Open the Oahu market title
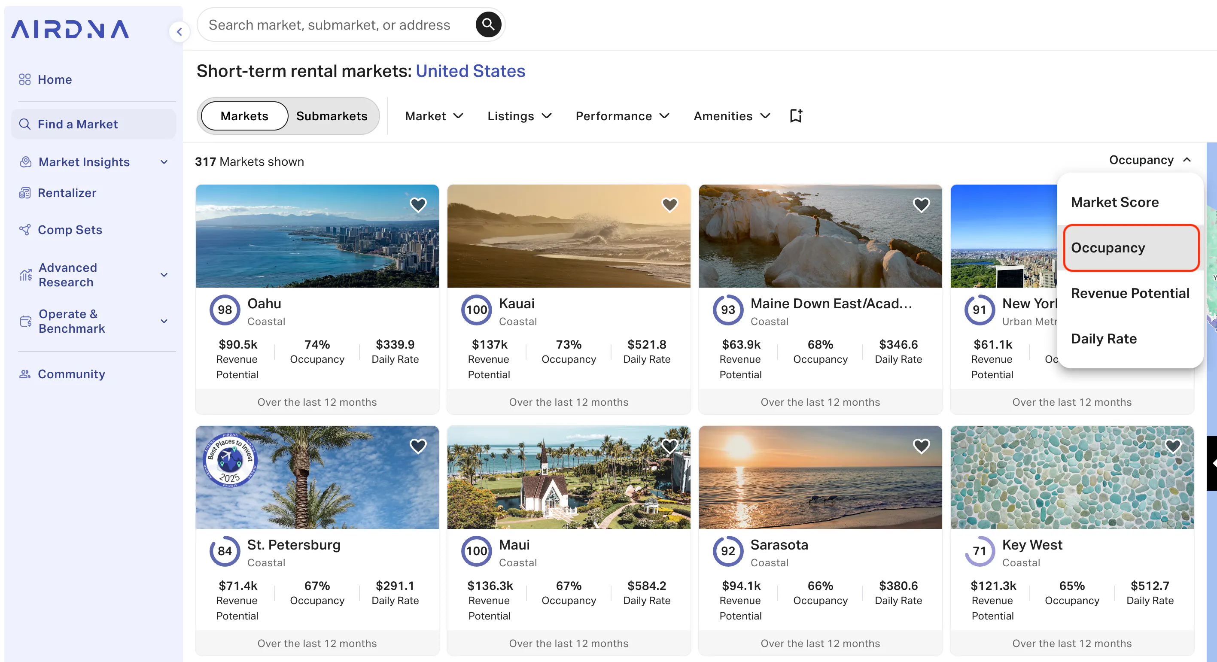The width and height of the screenshot is (1217, 662). 264,304
